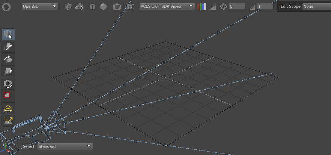Pick the scale tool below the rotate tool
The height and width of the screenshot is (155, 331).
pyautogui.click(x=8, y=71)
